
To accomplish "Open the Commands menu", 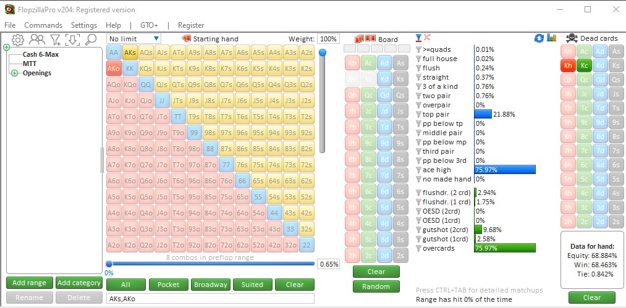I will (43, 25).
